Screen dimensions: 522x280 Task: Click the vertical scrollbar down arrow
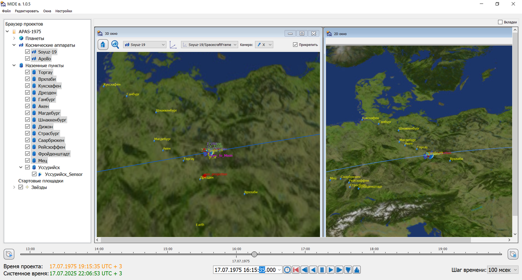515,234
